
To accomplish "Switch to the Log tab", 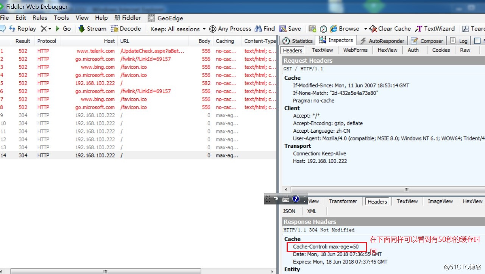I will (458, 41).
